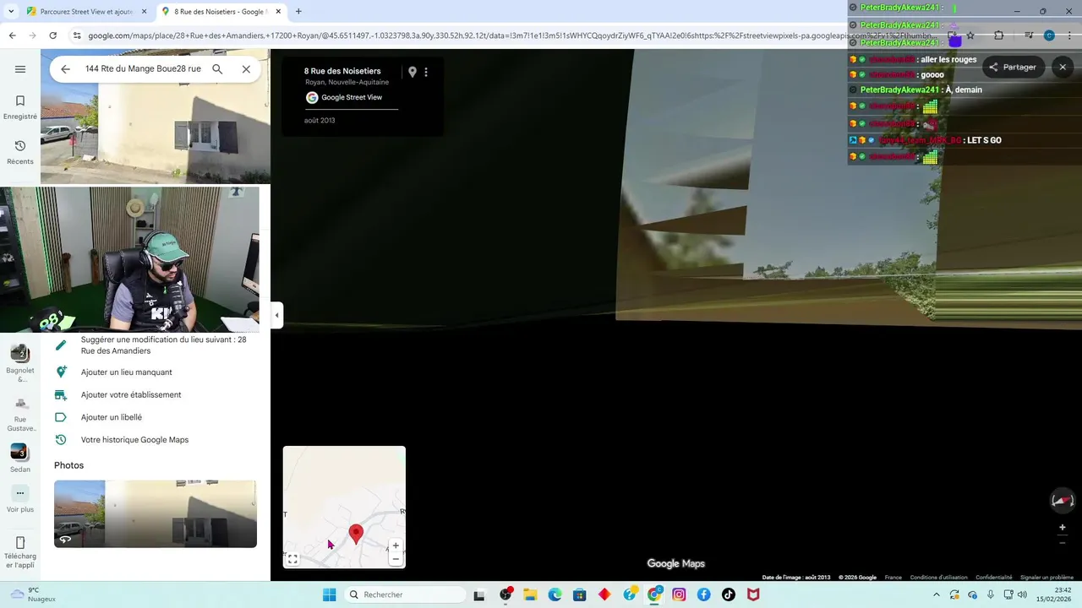Zoom in on the minimap with plus

396,546
